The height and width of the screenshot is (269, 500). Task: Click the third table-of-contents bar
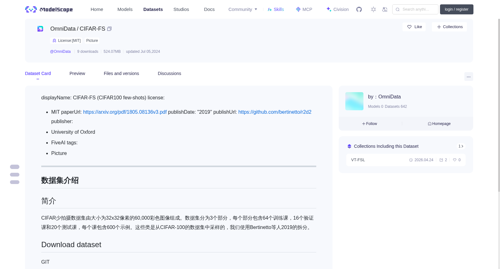pos(15,182)
